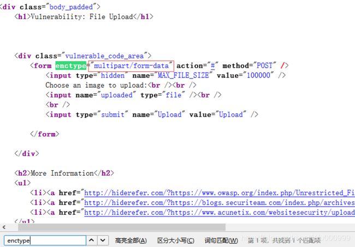Image resolution: width=355 pixels, height=247 pixels.
Task: Open the acunetix.com websitesecurity link
Action: coord(220,213)
